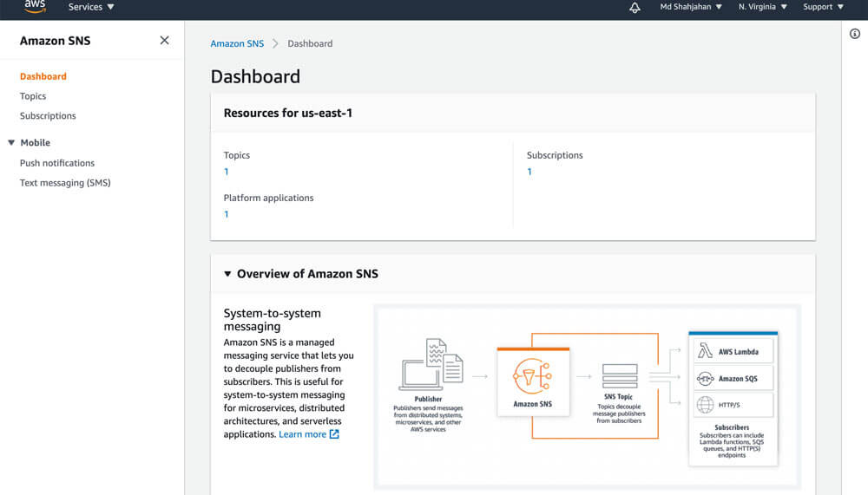The height and width of the screenshot is (495, 868).
Task: Click the Amazon SNS sidebar title
Action: tap(55, 41)
